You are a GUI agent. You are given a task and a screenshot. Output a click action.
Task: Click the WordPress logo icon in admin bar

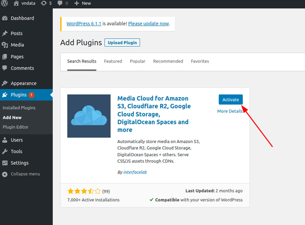5,3
